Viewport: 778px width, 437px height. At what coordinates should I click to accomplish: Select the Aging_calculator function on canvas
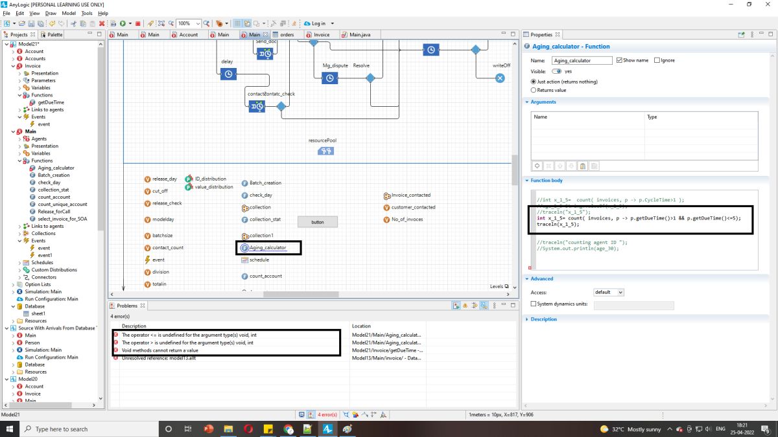pyautogui.click(x=263, y=247)
